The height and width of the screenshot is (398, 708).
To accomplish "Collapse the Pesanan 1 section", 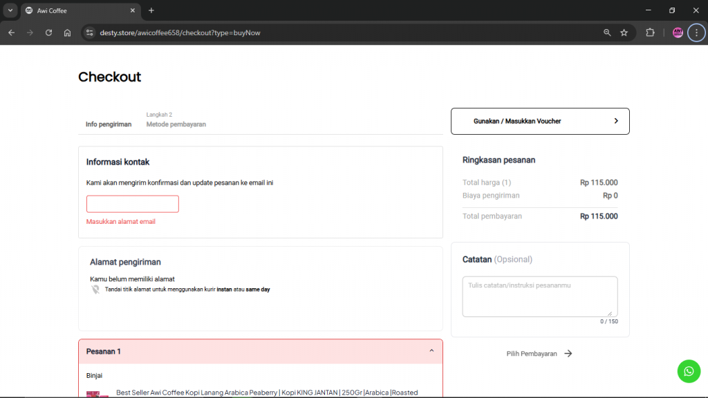I will (431, 351).
